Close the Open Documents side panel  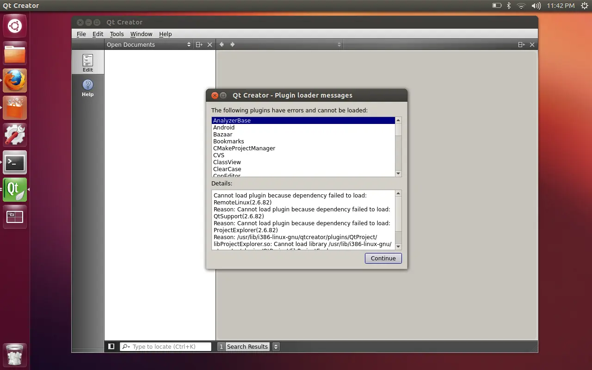click(210, 45)
